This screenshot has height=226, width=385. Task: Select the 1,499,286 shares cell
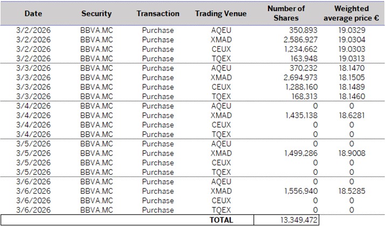pyautogui.click(x=300, y=153)
